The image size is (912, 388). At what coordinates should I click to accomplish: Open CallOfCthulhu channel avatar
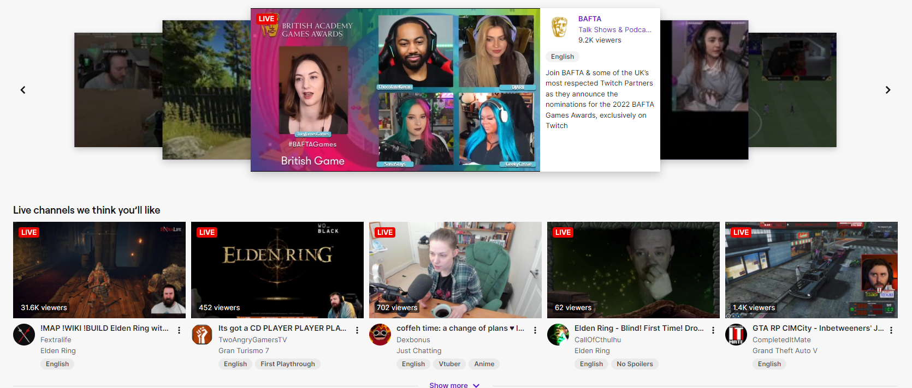(x=558, y=335)
